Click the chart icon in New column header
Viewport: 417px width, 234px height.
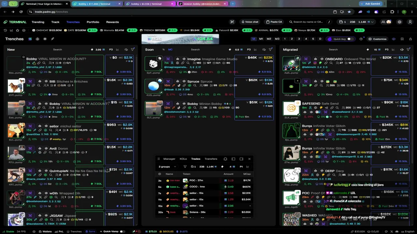(118, 50)
